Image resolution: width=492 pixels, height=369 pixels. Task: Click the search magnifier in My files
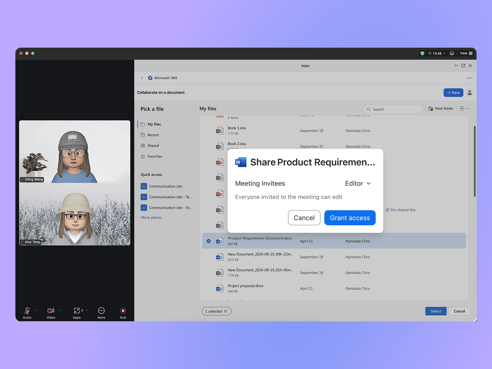369,109
